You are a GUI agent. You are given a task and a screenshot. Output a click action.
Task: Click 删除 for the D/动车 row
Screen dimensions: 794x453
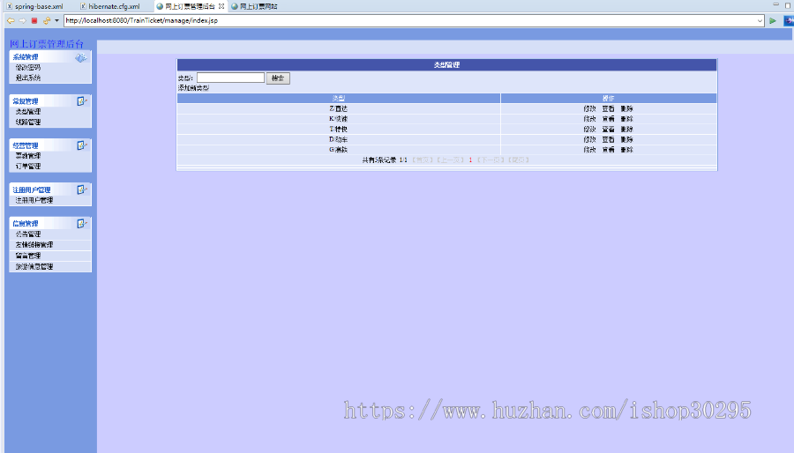tap(627, 139)
